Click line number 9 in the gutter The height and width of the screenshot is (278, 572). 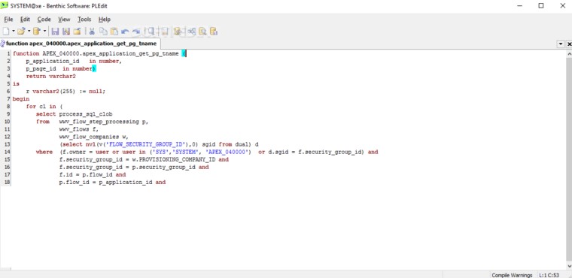[x=8, y=114]
